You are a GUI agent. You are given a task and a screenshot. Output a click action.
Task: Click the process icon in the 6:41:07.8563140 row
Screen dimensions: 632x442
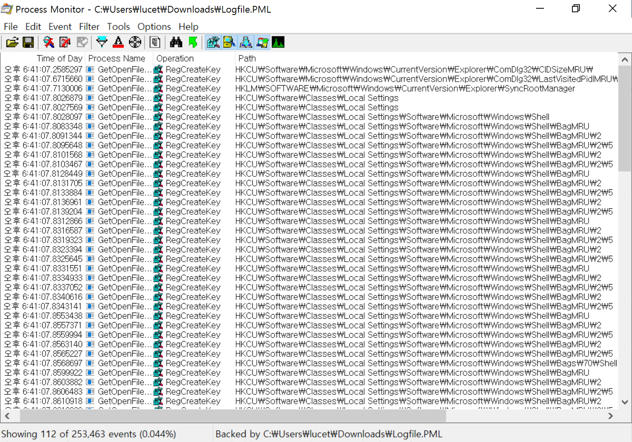click(x=90, y=344)
